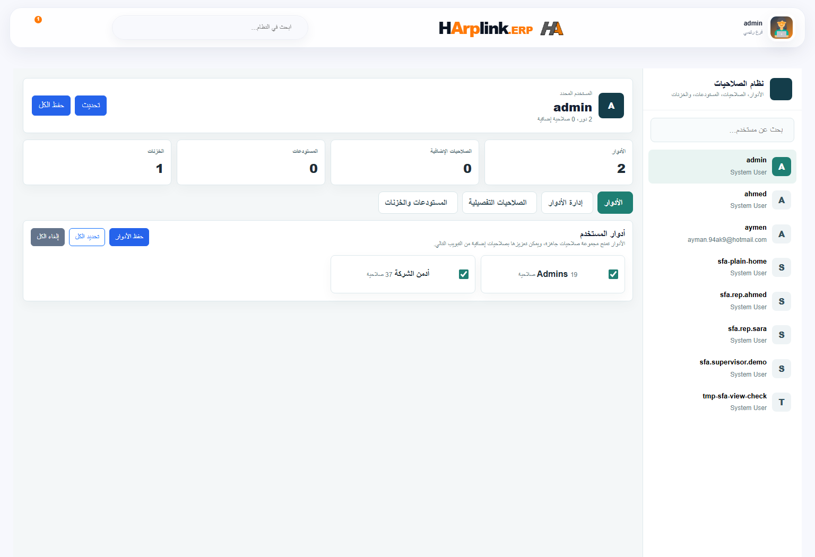This screenshot has height=557, width=815.
Task: Click the admin username in header
Action: (x=753, y=23)
